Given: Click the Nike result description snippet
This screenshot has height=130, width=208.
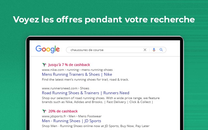Looking at the screenshot, I should [85, 80].
